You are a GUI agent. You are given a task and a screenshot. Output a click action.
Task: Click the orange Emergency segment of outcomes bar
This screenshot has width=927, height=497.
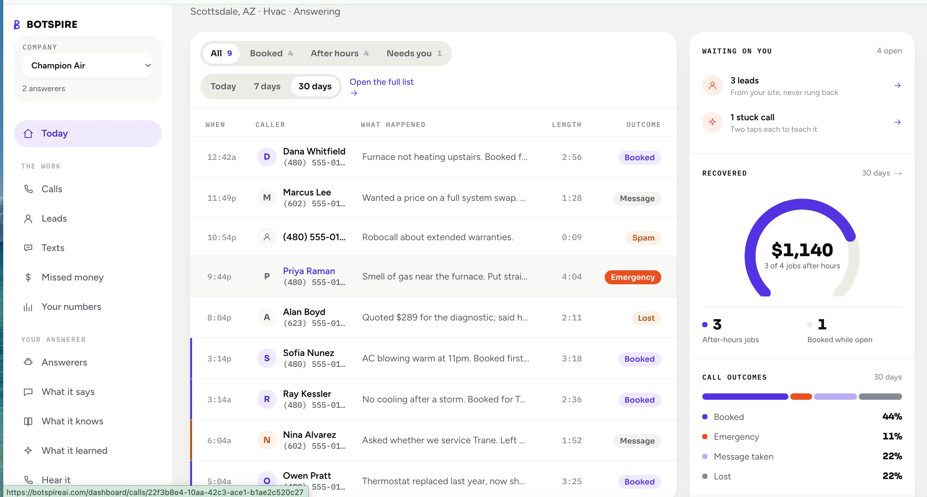click(x=801, y=397)
